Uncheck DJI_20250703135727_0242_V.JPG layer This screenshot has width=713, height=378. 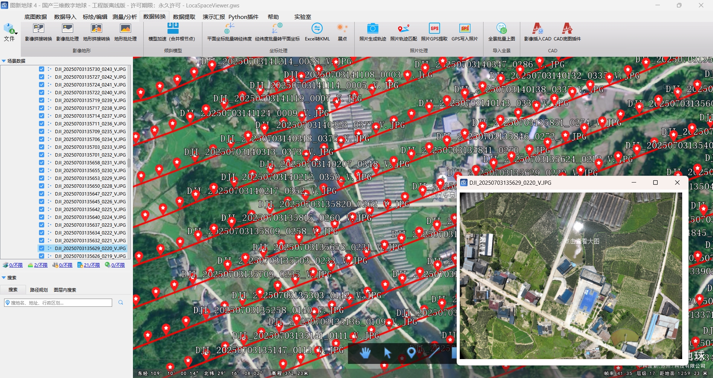coord(42,77)
